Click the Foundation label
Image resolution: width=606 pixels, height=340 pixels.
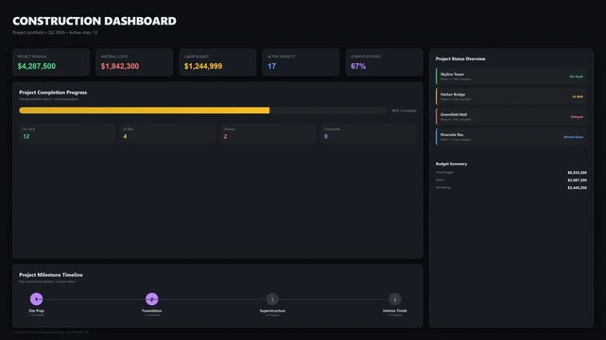pyautogui.click(x=152, y=311)
